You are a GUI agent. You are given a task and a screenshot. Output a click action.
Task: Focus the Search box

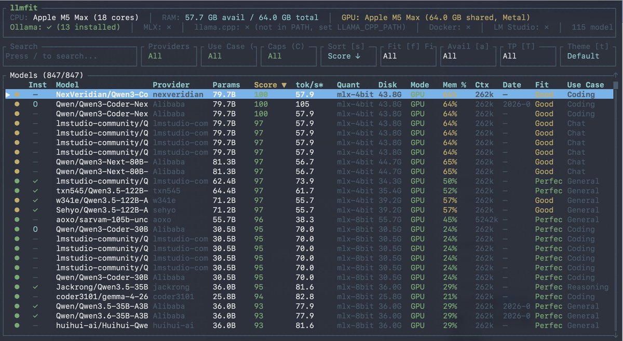coord(70,56)
